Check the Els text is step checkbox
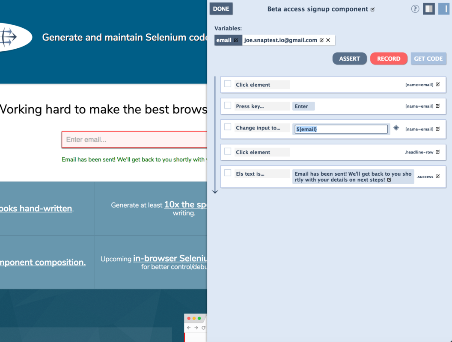The height and width of the screenshot is (342, 452). point(228,173)
